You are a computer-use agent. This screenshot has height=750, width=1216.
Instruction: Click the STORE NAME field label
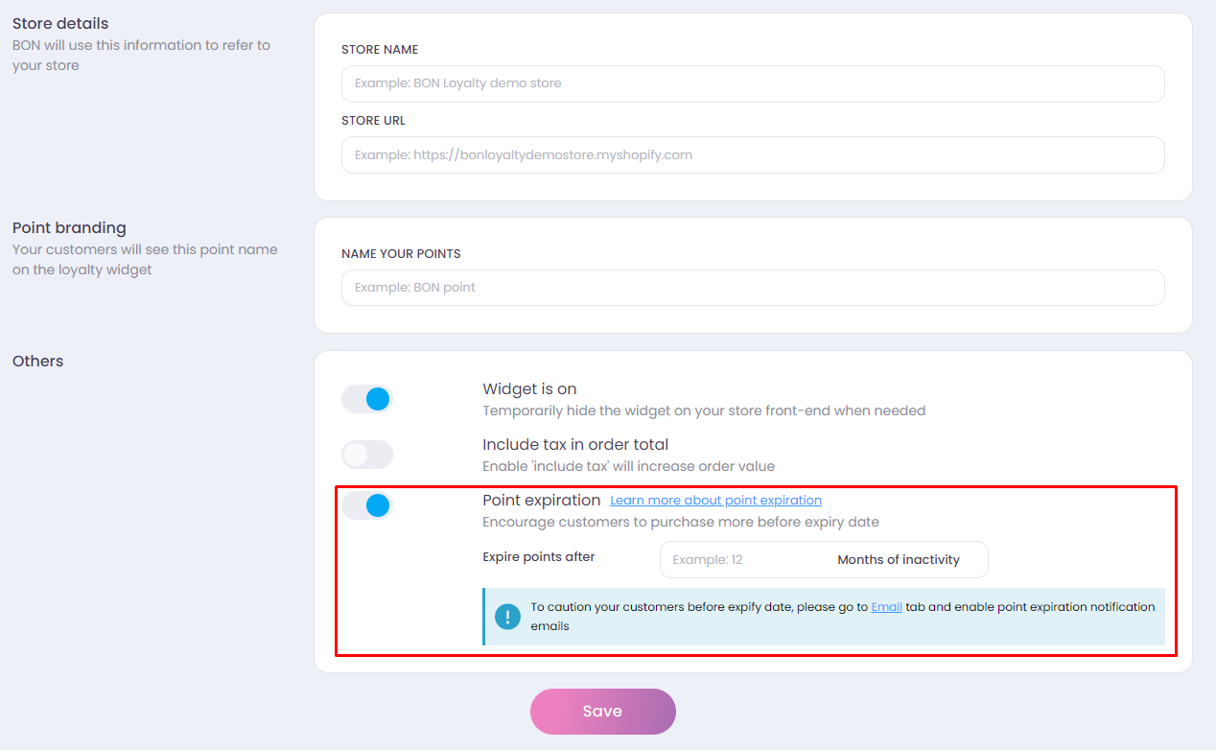point(380,50)
